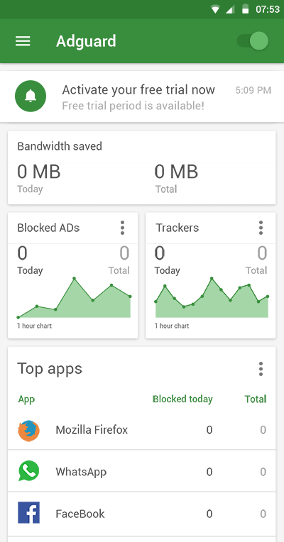Image resolution: width=284 pixels, height=542 pixels.
Task: Tap the Mozilla Firefox icon
Action: click(x=28, y=431)
